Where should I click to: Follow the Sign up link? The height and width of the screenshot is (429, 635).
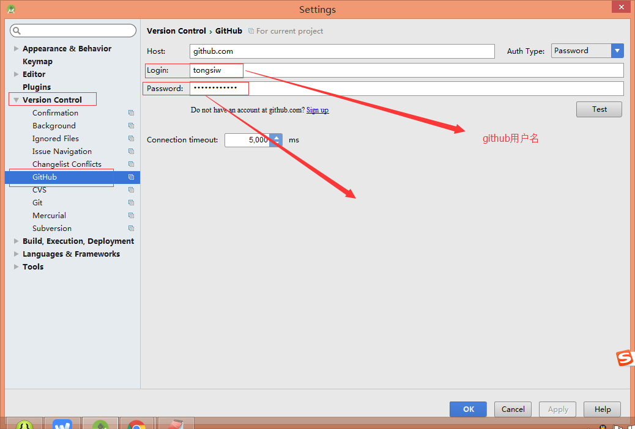[x=317, y=110]
